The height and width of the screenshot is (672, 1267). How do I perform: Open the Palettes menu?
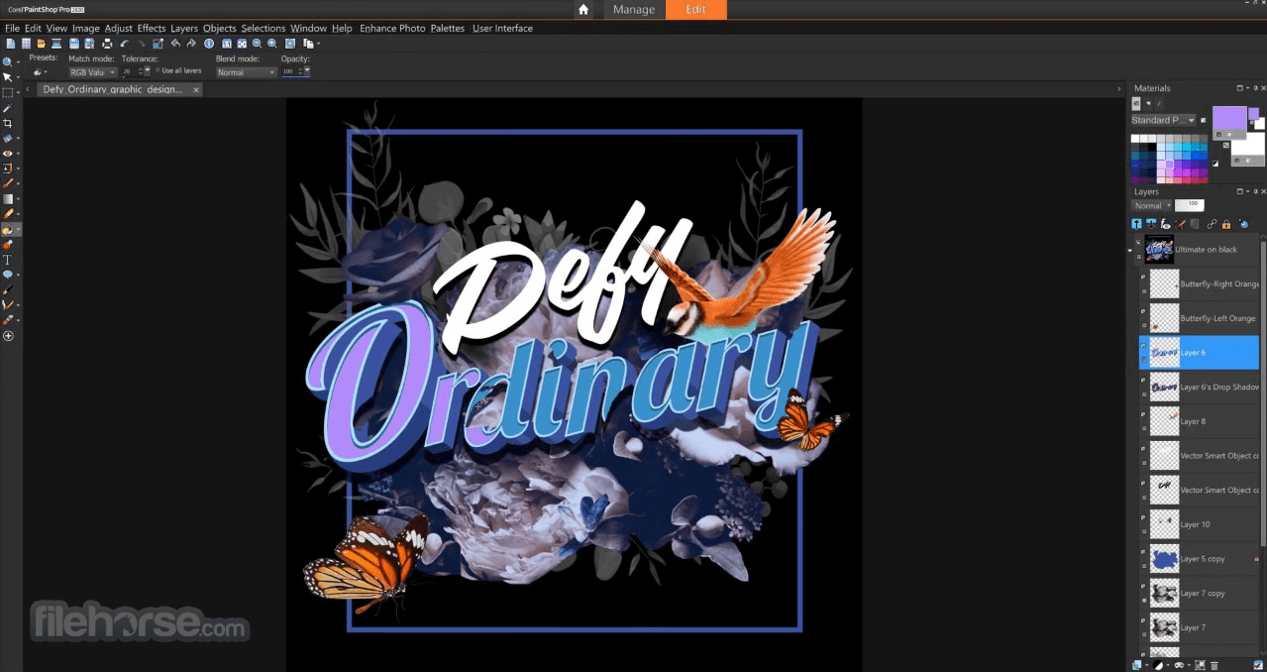pyautogui.click(x=448, y=28)
